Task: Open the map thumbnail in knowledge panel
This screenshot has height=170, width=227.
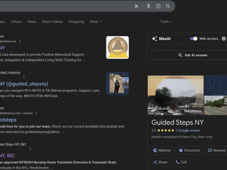Action: 215,85
